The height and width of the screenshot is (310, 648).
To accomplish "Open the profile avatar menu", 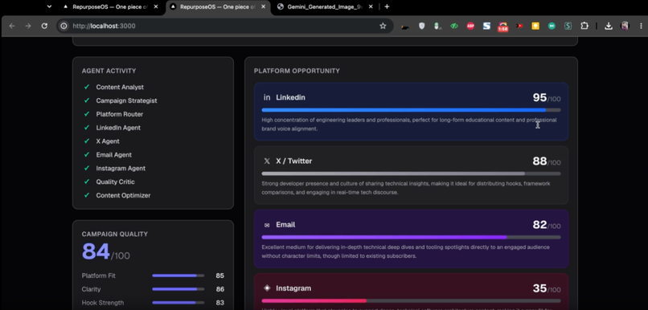I will coord(625,26).
